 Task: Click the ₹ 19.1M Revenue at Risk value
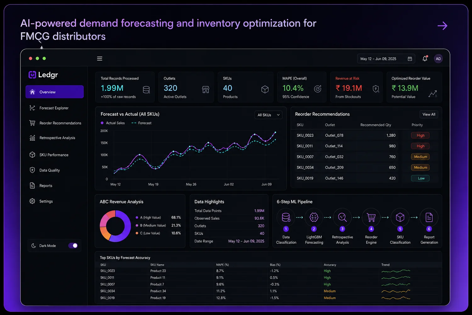(x=349, y=88)
